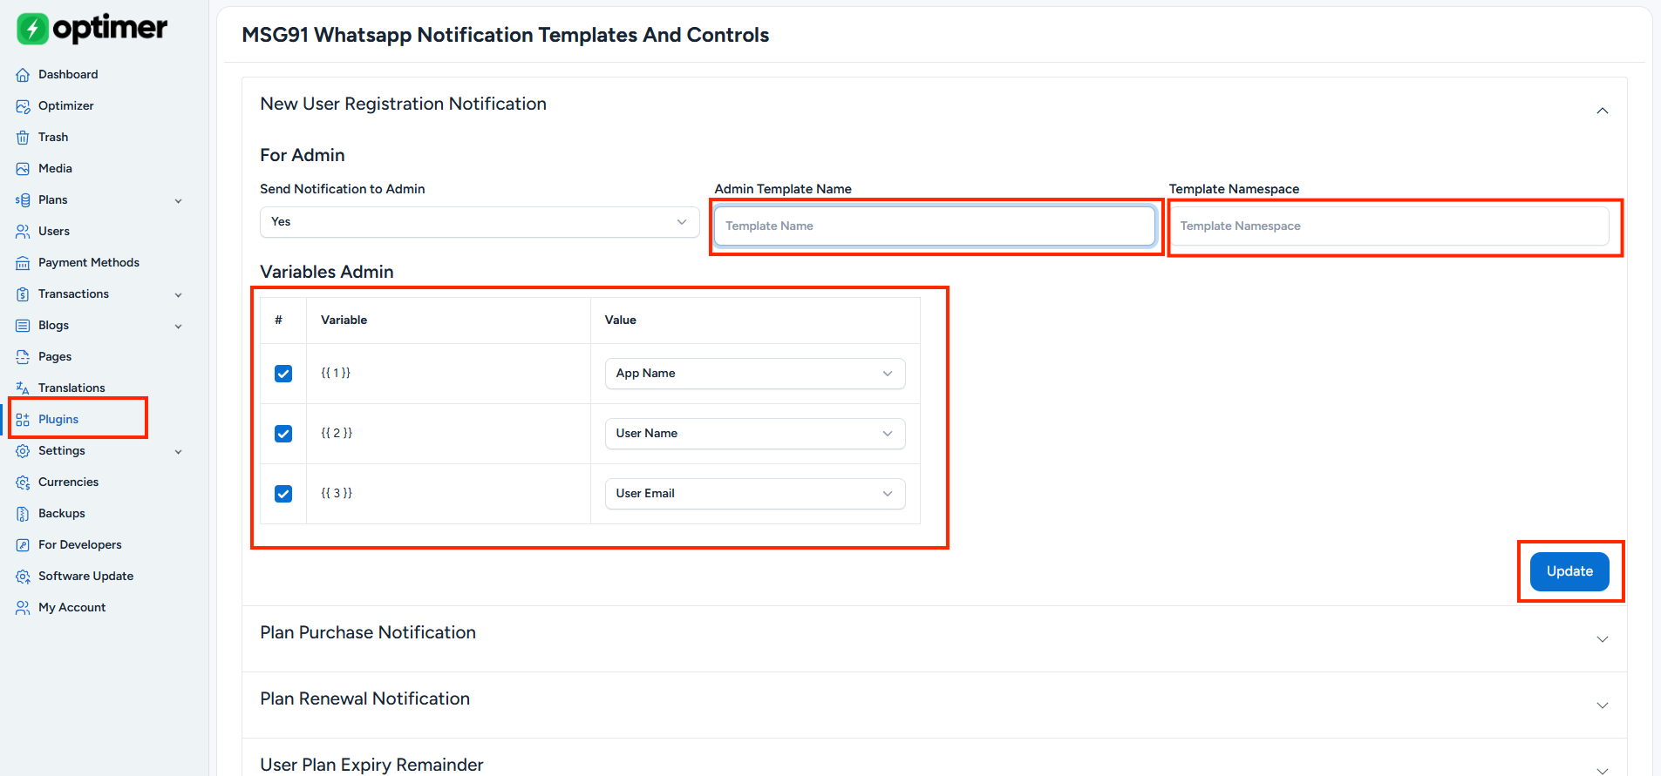Expand the Blogs submenu arrow

[179, 327]
